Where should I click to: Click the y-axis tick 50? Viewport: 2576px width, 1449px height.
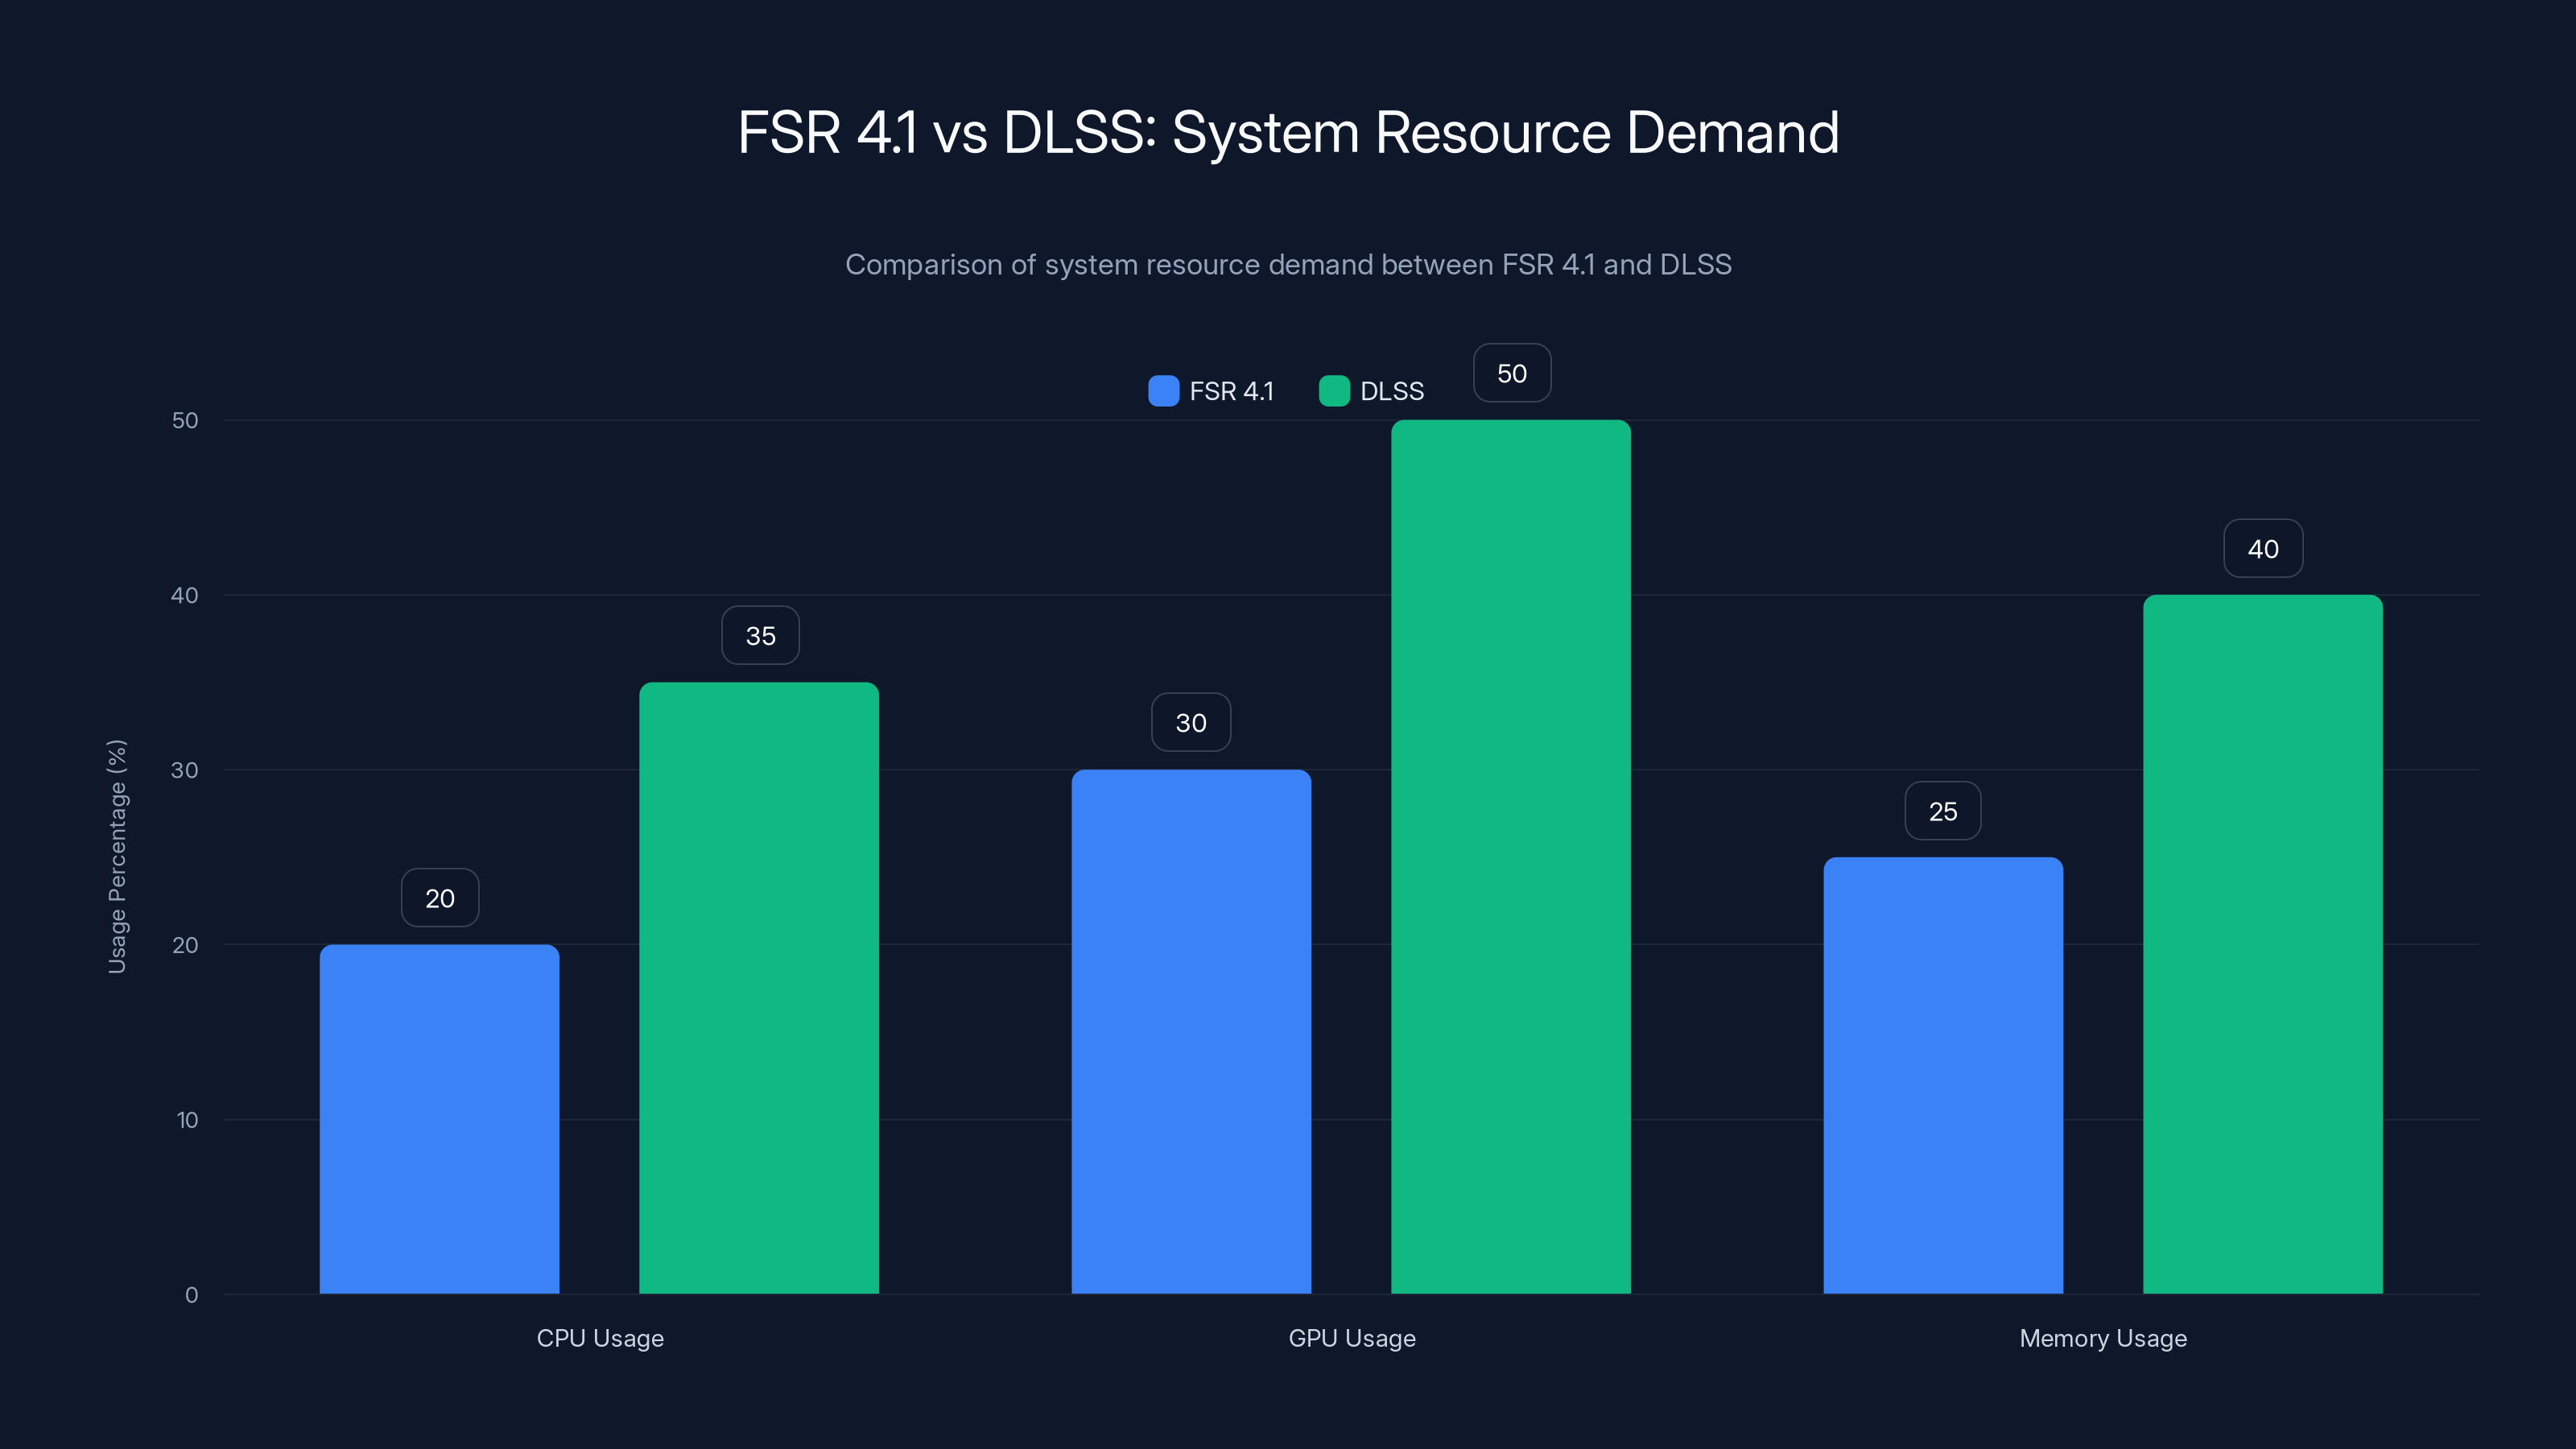185,420
